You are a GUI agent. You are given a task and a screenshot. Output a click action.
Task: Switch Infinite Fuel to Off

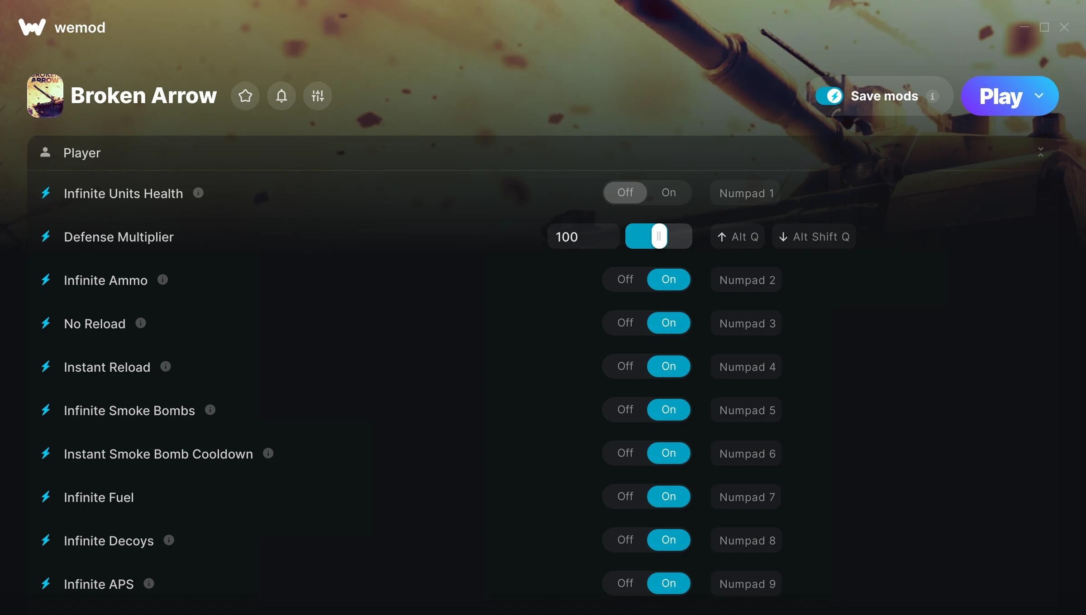coord(625,497)
